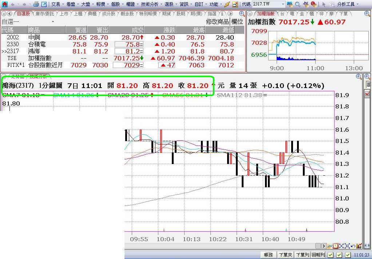Viewport: 372px width, 259px height.
Task: Open the 看盤 dropdown menu
Action: 73,4
